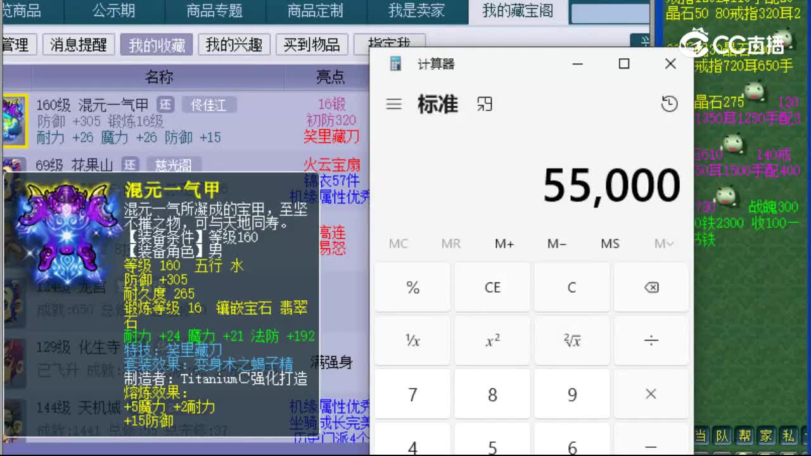
Task: Click the C clear key
Action: (572, 288)
